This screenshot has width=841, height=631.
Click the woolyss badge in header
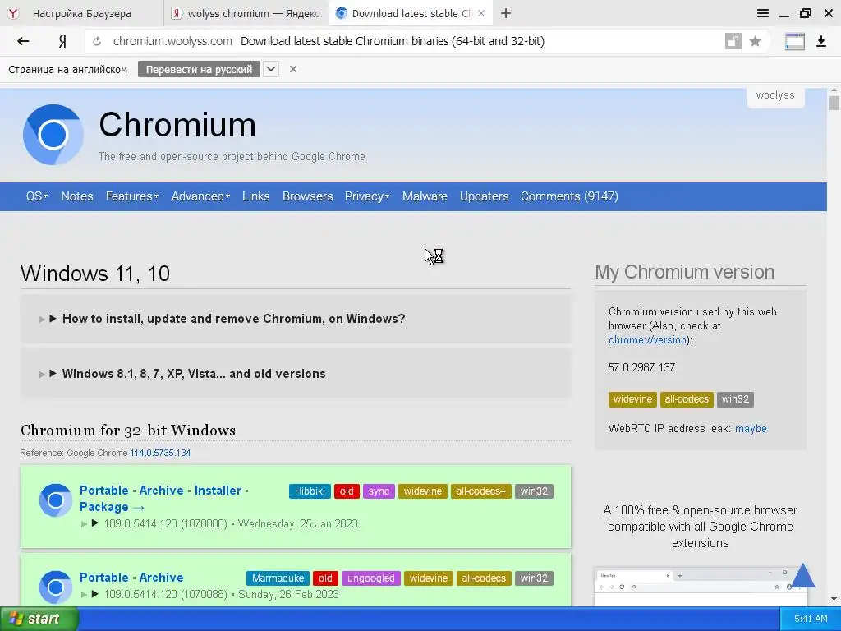tap(775, 95)
